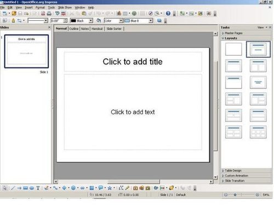Choose the Basic Shapes diamond tool
The image size is (274, 205).
(64, 188)
